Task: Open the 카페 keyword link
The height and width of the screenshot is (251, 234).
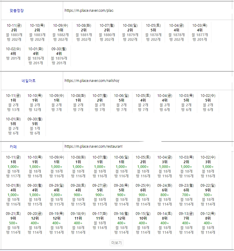Action: click(x=13, y=146)
